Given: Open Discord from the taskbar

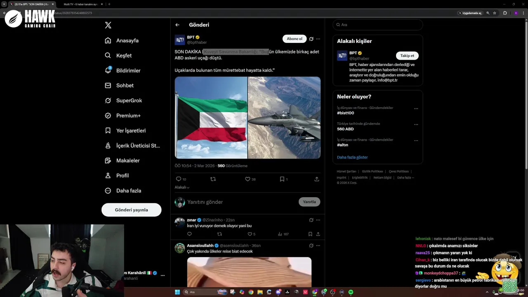Looking at the screenshot, I should click(x=278, y=292).
